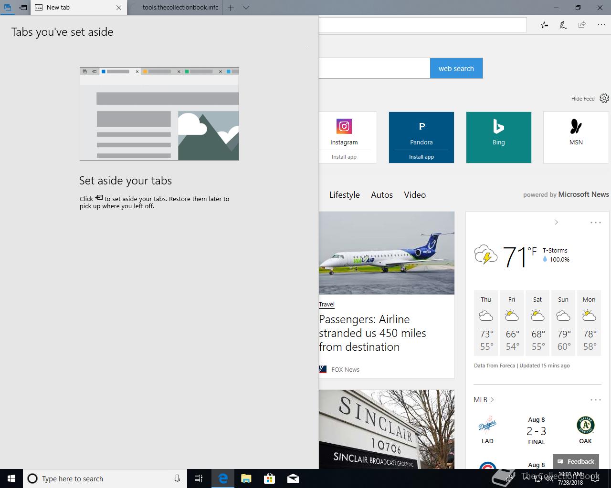611x488 pixels.
Task: Click the Share page icon
Action: (x=582, y=25)
